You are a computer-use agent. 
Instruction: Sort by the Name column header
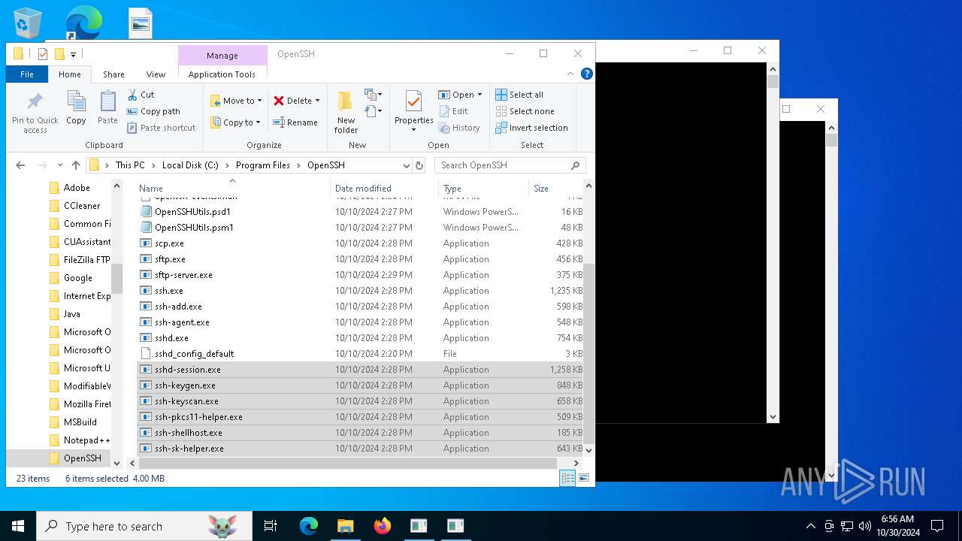233,189
